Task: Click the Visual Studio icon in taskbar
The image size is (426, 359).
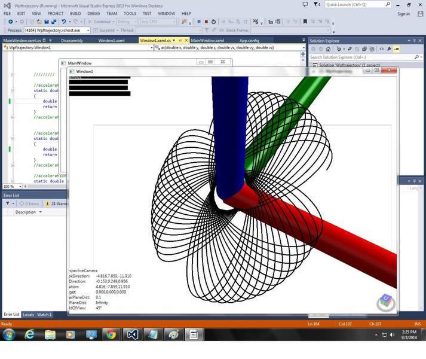Action: [132, 334]
